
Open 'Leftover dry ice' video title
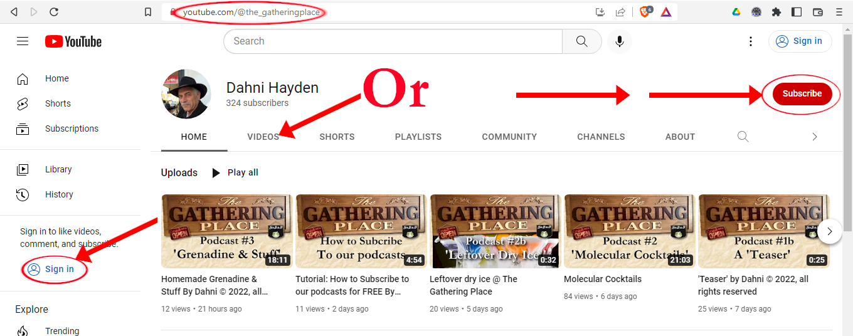pos(474,285)
